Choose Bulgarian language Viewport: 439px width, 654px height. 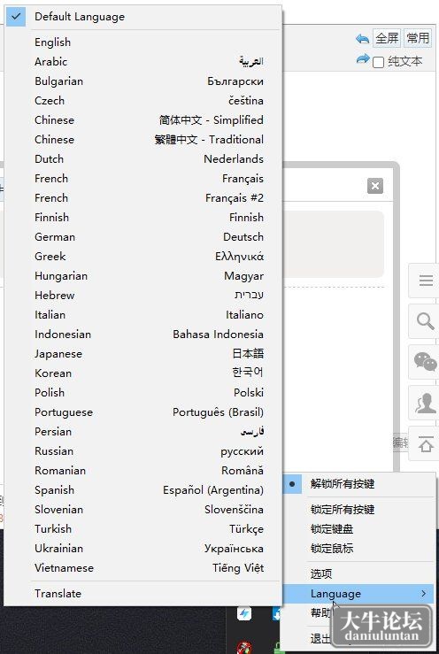click(x=143, y=81)
